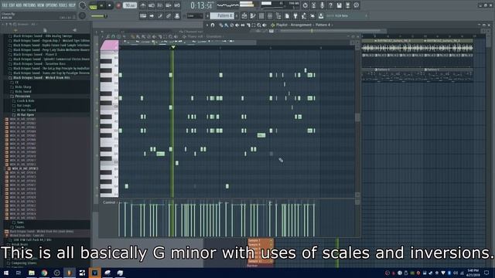Image resolution: width=495 pixels, height=278 pixels.
Task: Click the undo history clock icon
Action: click(305, 5)
